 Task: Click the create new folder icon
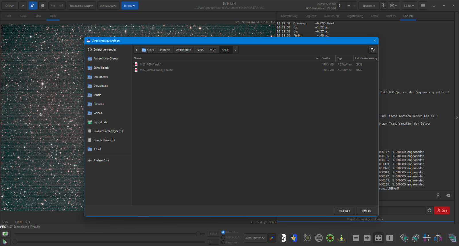[x=373, y=50]
